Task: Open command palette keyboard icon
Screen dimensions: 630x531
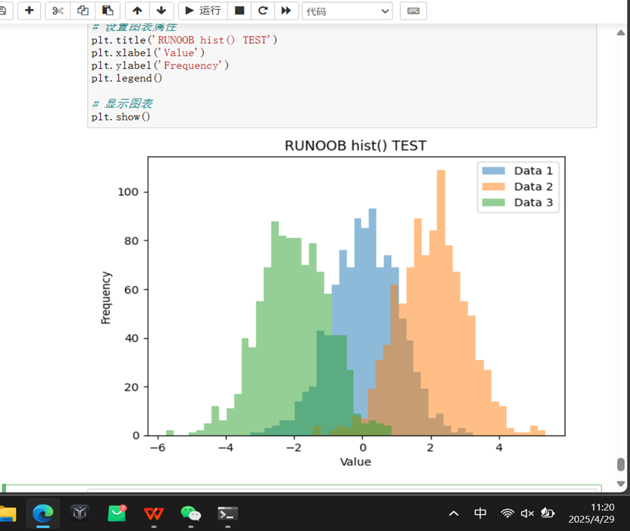Action: (413, 11)
